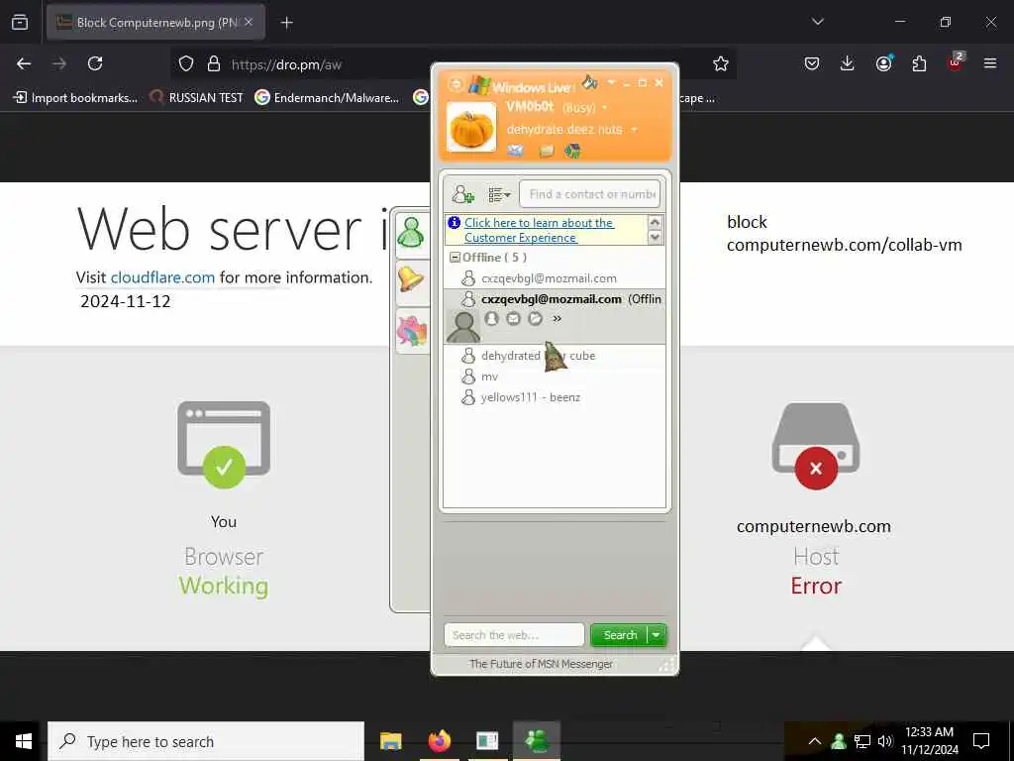Open the e-mail inbox icon under personal message
1014x761 pixels.
coord(515,151)
